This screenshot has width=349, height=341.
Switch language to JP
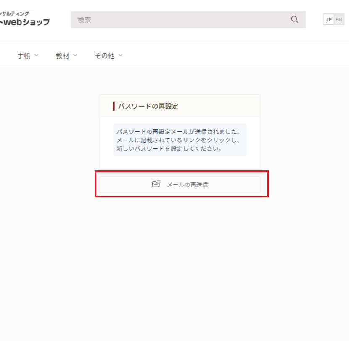pos(328,20)
